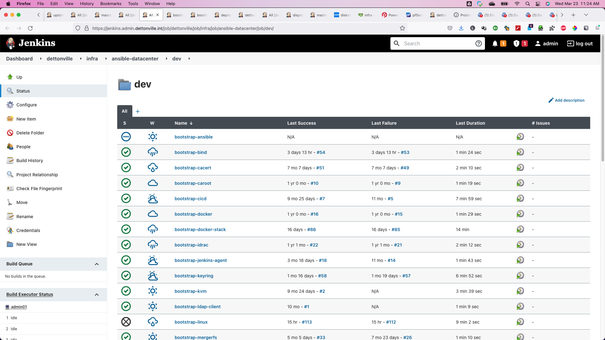Image resolution: width=605 pixels, height=340 pixels.
Task: Add a new view tab with plus
Action: [x=138, y=111]
